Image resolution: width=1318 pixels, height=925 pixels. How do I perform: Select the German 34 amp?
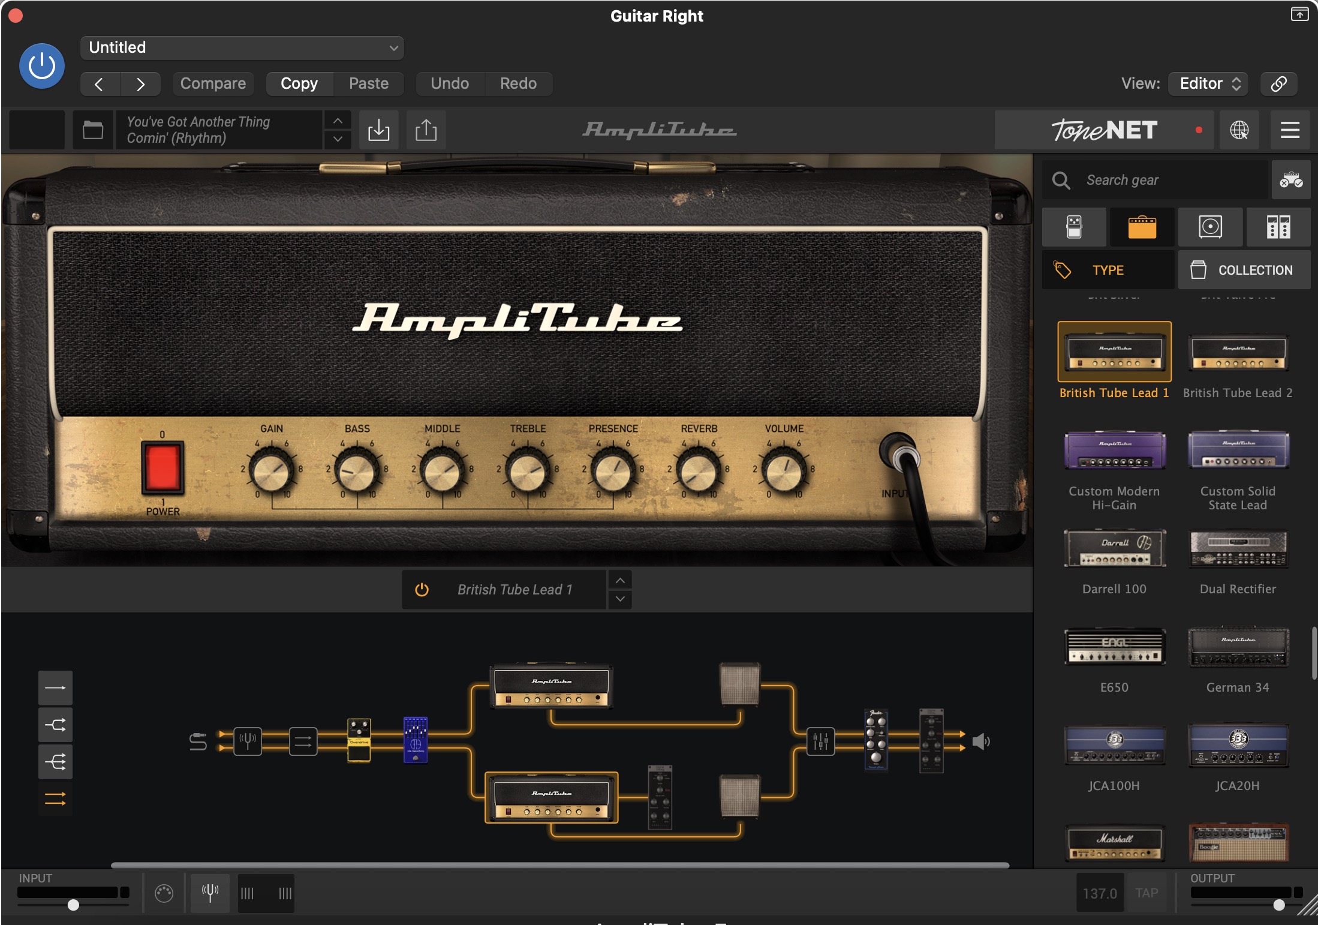1238,647
